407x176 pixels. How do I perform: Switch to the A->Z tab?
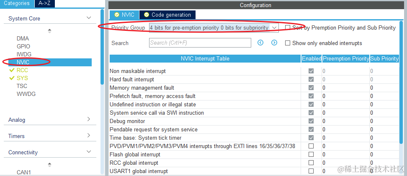(x=44, y=3)
